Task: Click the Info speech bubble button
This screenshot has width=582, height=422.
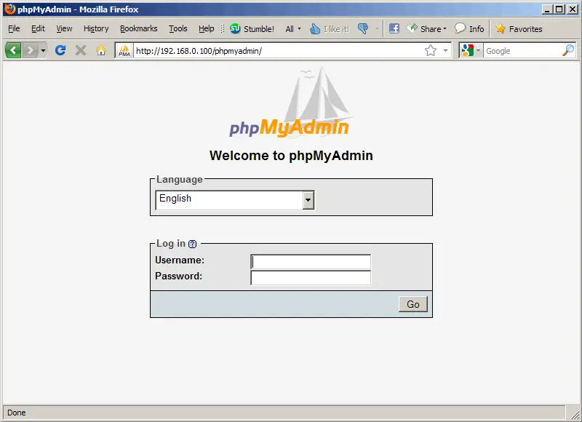Action: [x=469, y=28]
